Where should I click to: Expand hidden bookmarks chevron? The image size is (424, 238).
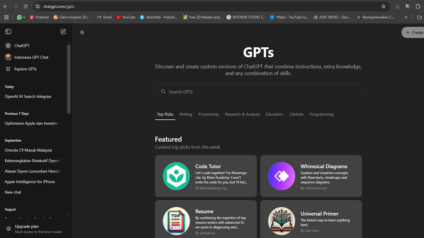(x=406, y=17)
